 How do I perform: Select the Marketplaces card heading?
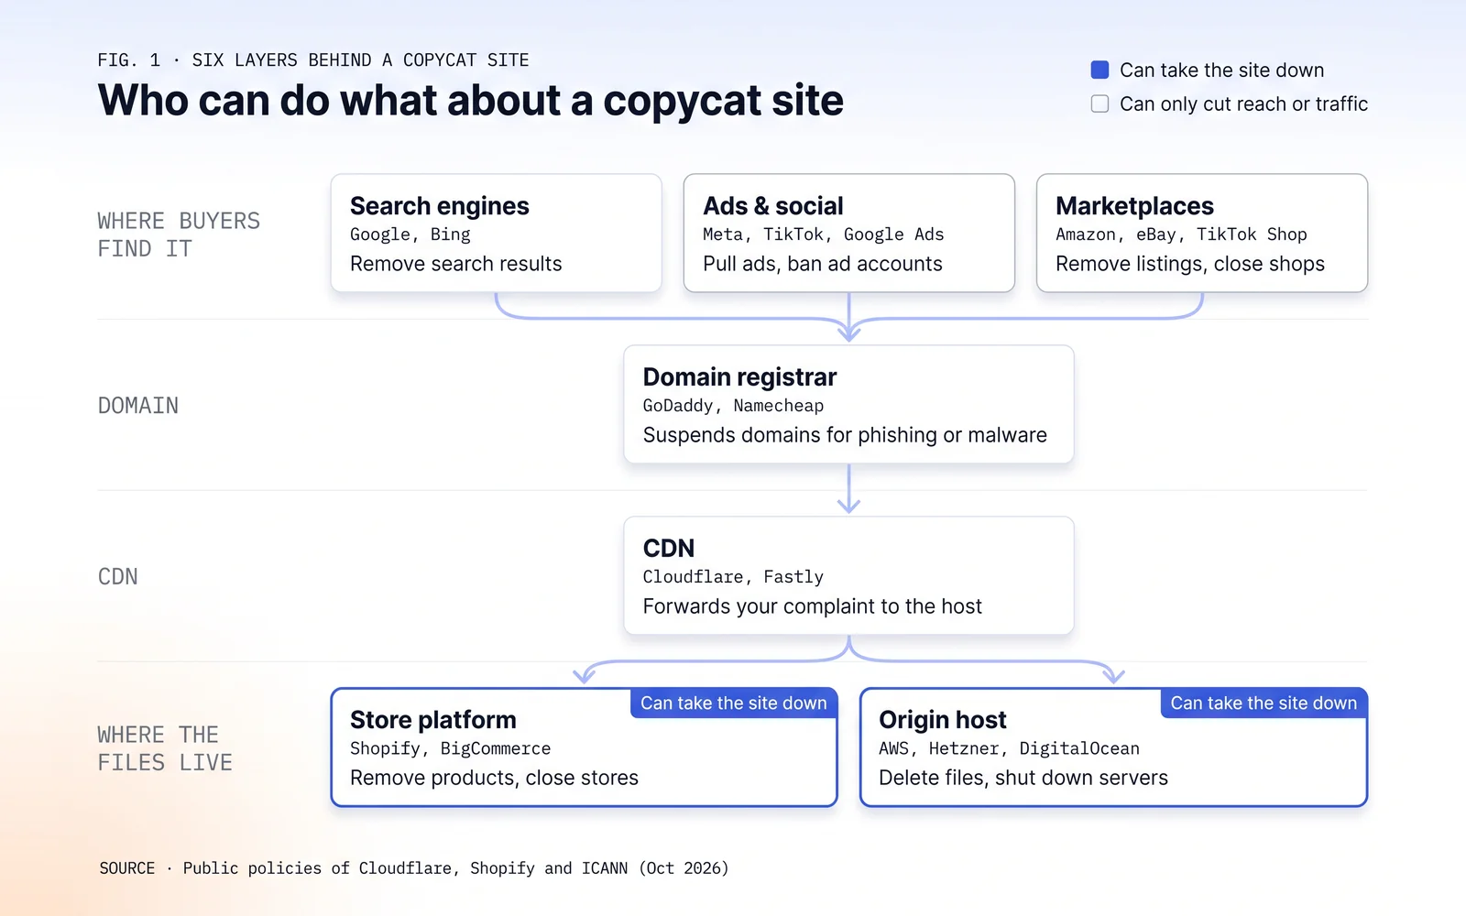[1134, 206]
